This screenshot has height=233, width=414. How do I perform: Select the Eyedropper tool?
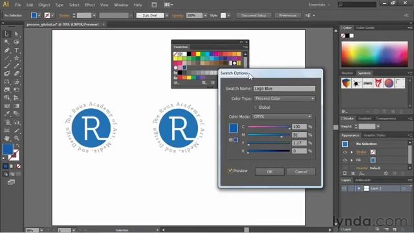point(7,114)
